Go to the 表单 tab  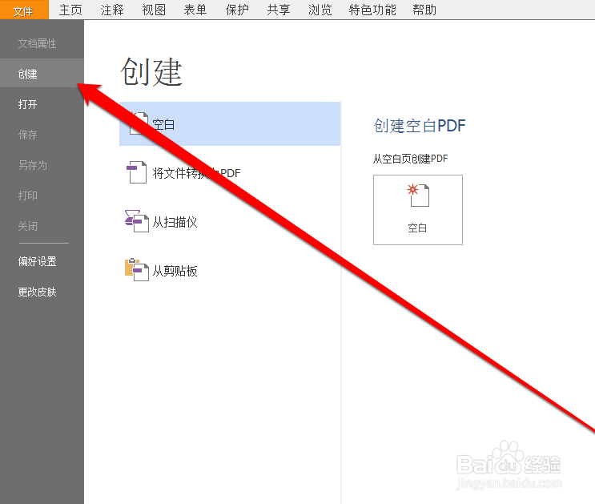(x=195, y=10)
